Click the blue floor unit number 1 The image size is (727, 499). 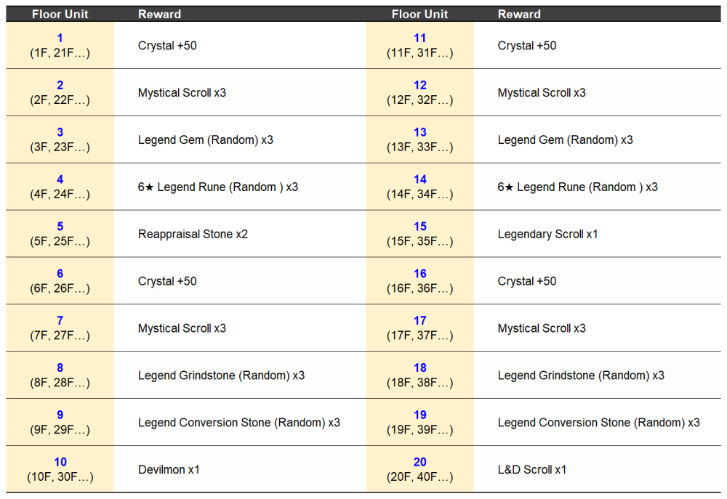click(60, 38)
